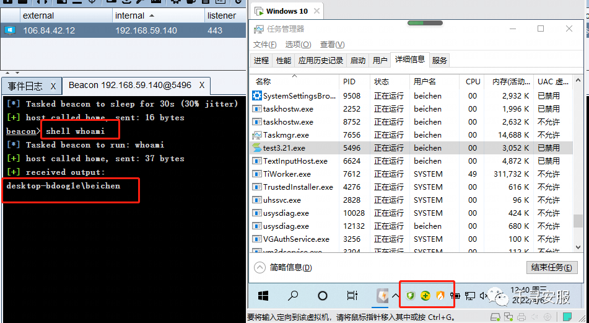
Task: Open the Windows Start menu in the VM
Action: [x=263, y=296]
